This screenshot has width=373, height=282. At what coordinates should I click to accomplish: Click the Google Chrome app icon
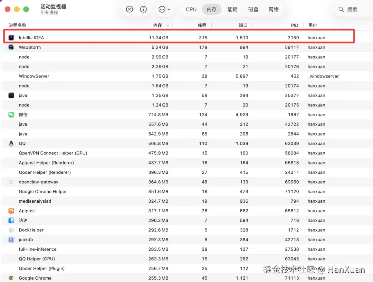pos(11,278)
